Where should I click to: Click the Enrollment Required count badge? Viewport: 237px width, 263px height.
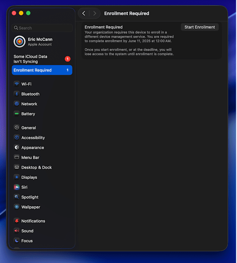(x=68, y=70)
